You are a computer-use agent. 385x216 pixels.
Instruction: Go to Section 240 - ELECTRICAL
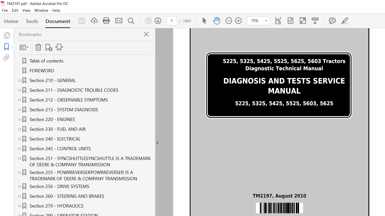(x=55, y=139)
